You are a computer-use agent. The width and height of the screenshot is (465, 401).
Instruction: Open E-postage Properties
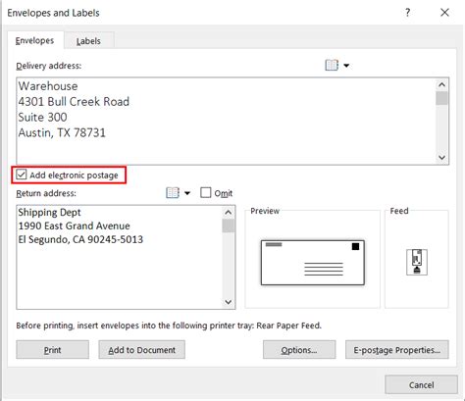(397, 350)
